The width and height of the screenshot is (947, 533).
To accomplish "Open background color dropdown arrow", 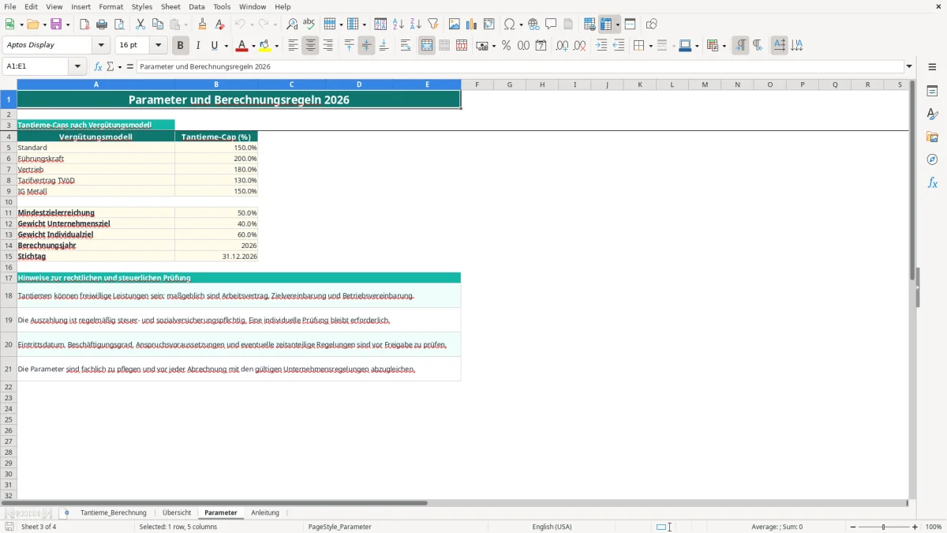I will (x=276, y=46).
